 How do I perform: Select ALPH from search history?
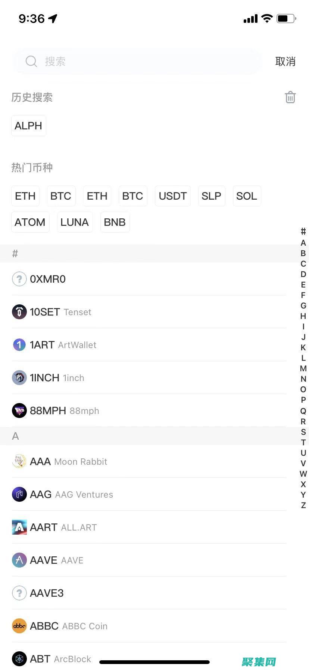28,126
